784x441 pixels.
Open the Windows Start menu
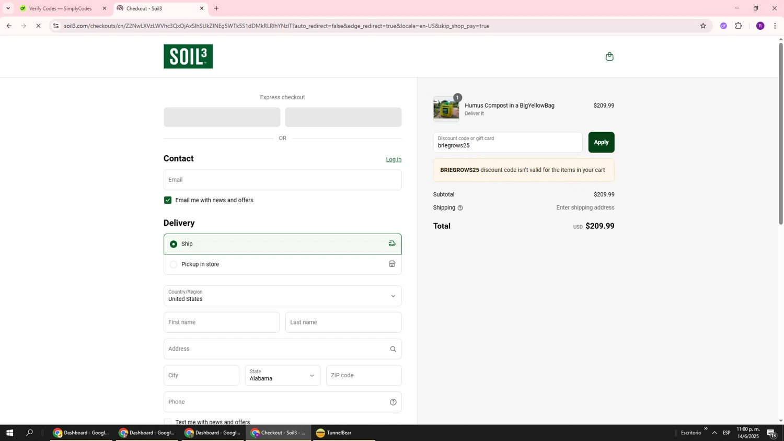(9, 433)
